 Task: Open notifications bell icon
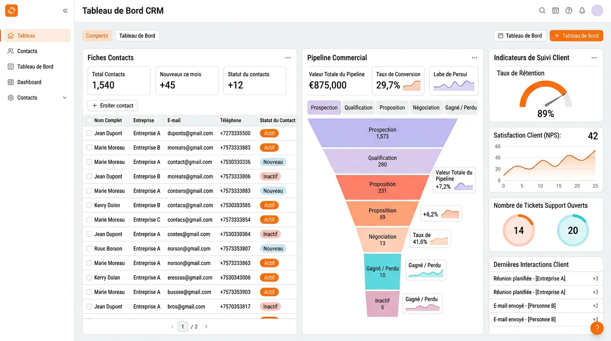[582, 11]
